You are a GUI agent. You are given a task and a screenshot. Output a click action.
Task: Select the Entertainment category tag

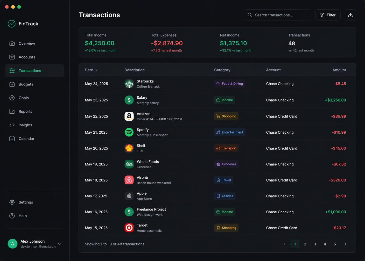pos(230,132)
